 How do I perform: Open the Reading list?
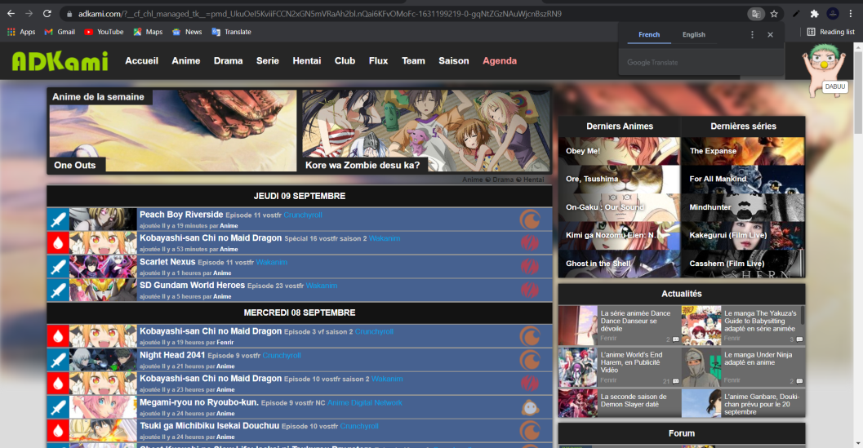831,32
